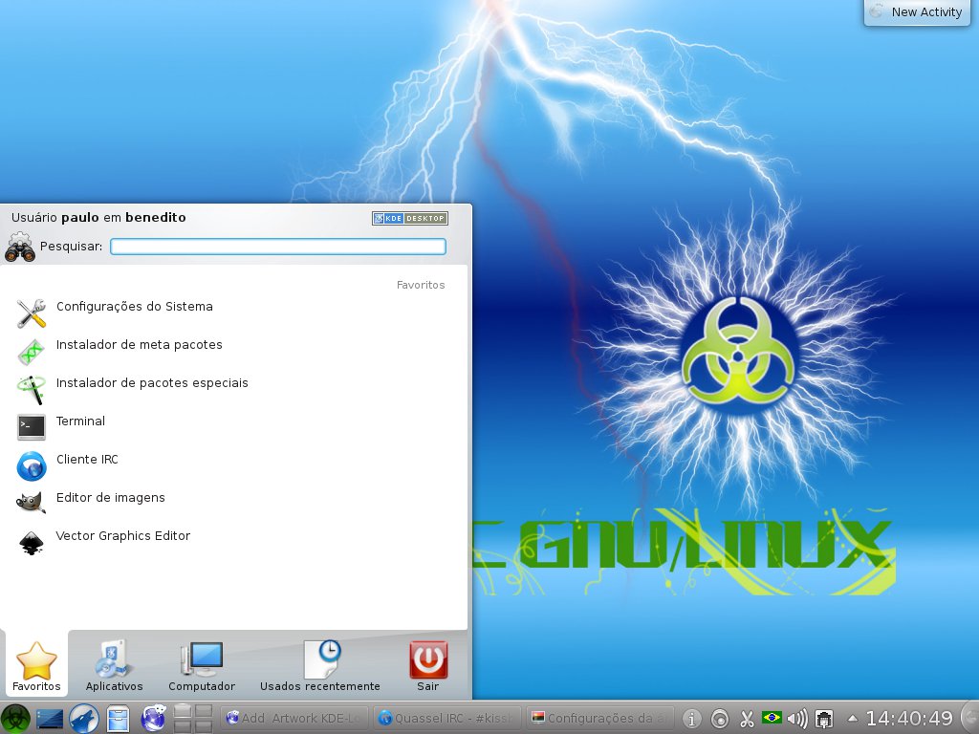Image resolution: width=979 pixels, height=734 pixels.
Task: Open the blue wolf browser icon in panel
Action: tap(84, 719)
